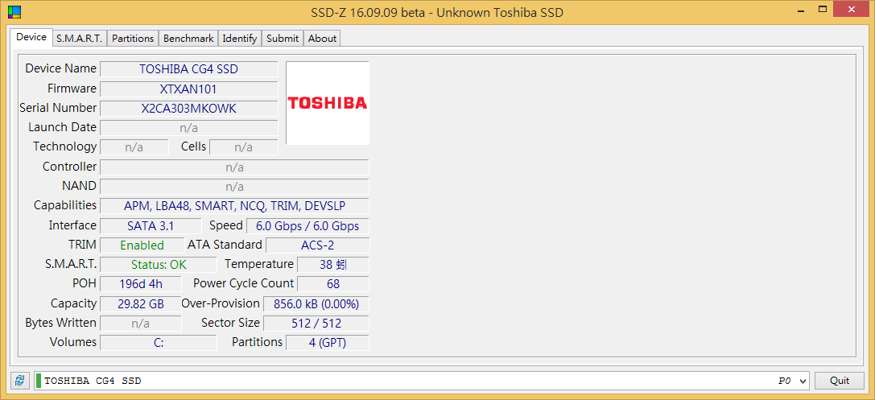Click the Bytes Written n/a field

click(141, 324)
